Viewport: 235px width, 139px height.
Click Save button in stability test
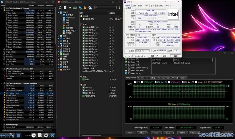pyautogui.click(x=168, y=133)
